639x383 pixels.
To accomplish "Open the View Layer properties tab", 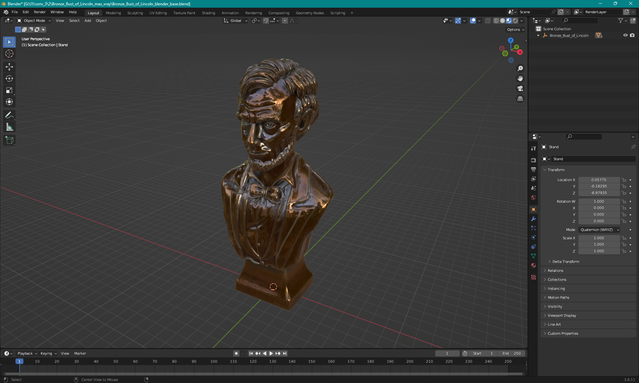I will (x=533, y=179).
